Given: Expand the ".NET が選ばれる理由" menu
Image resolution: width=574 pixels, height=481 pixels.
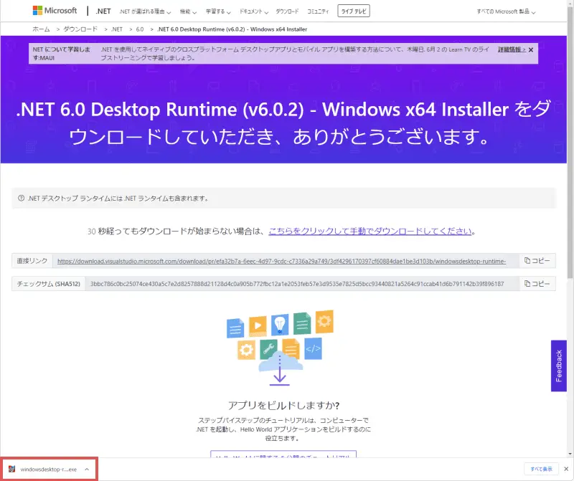Looking at the screenshot, I should (145, 11).
